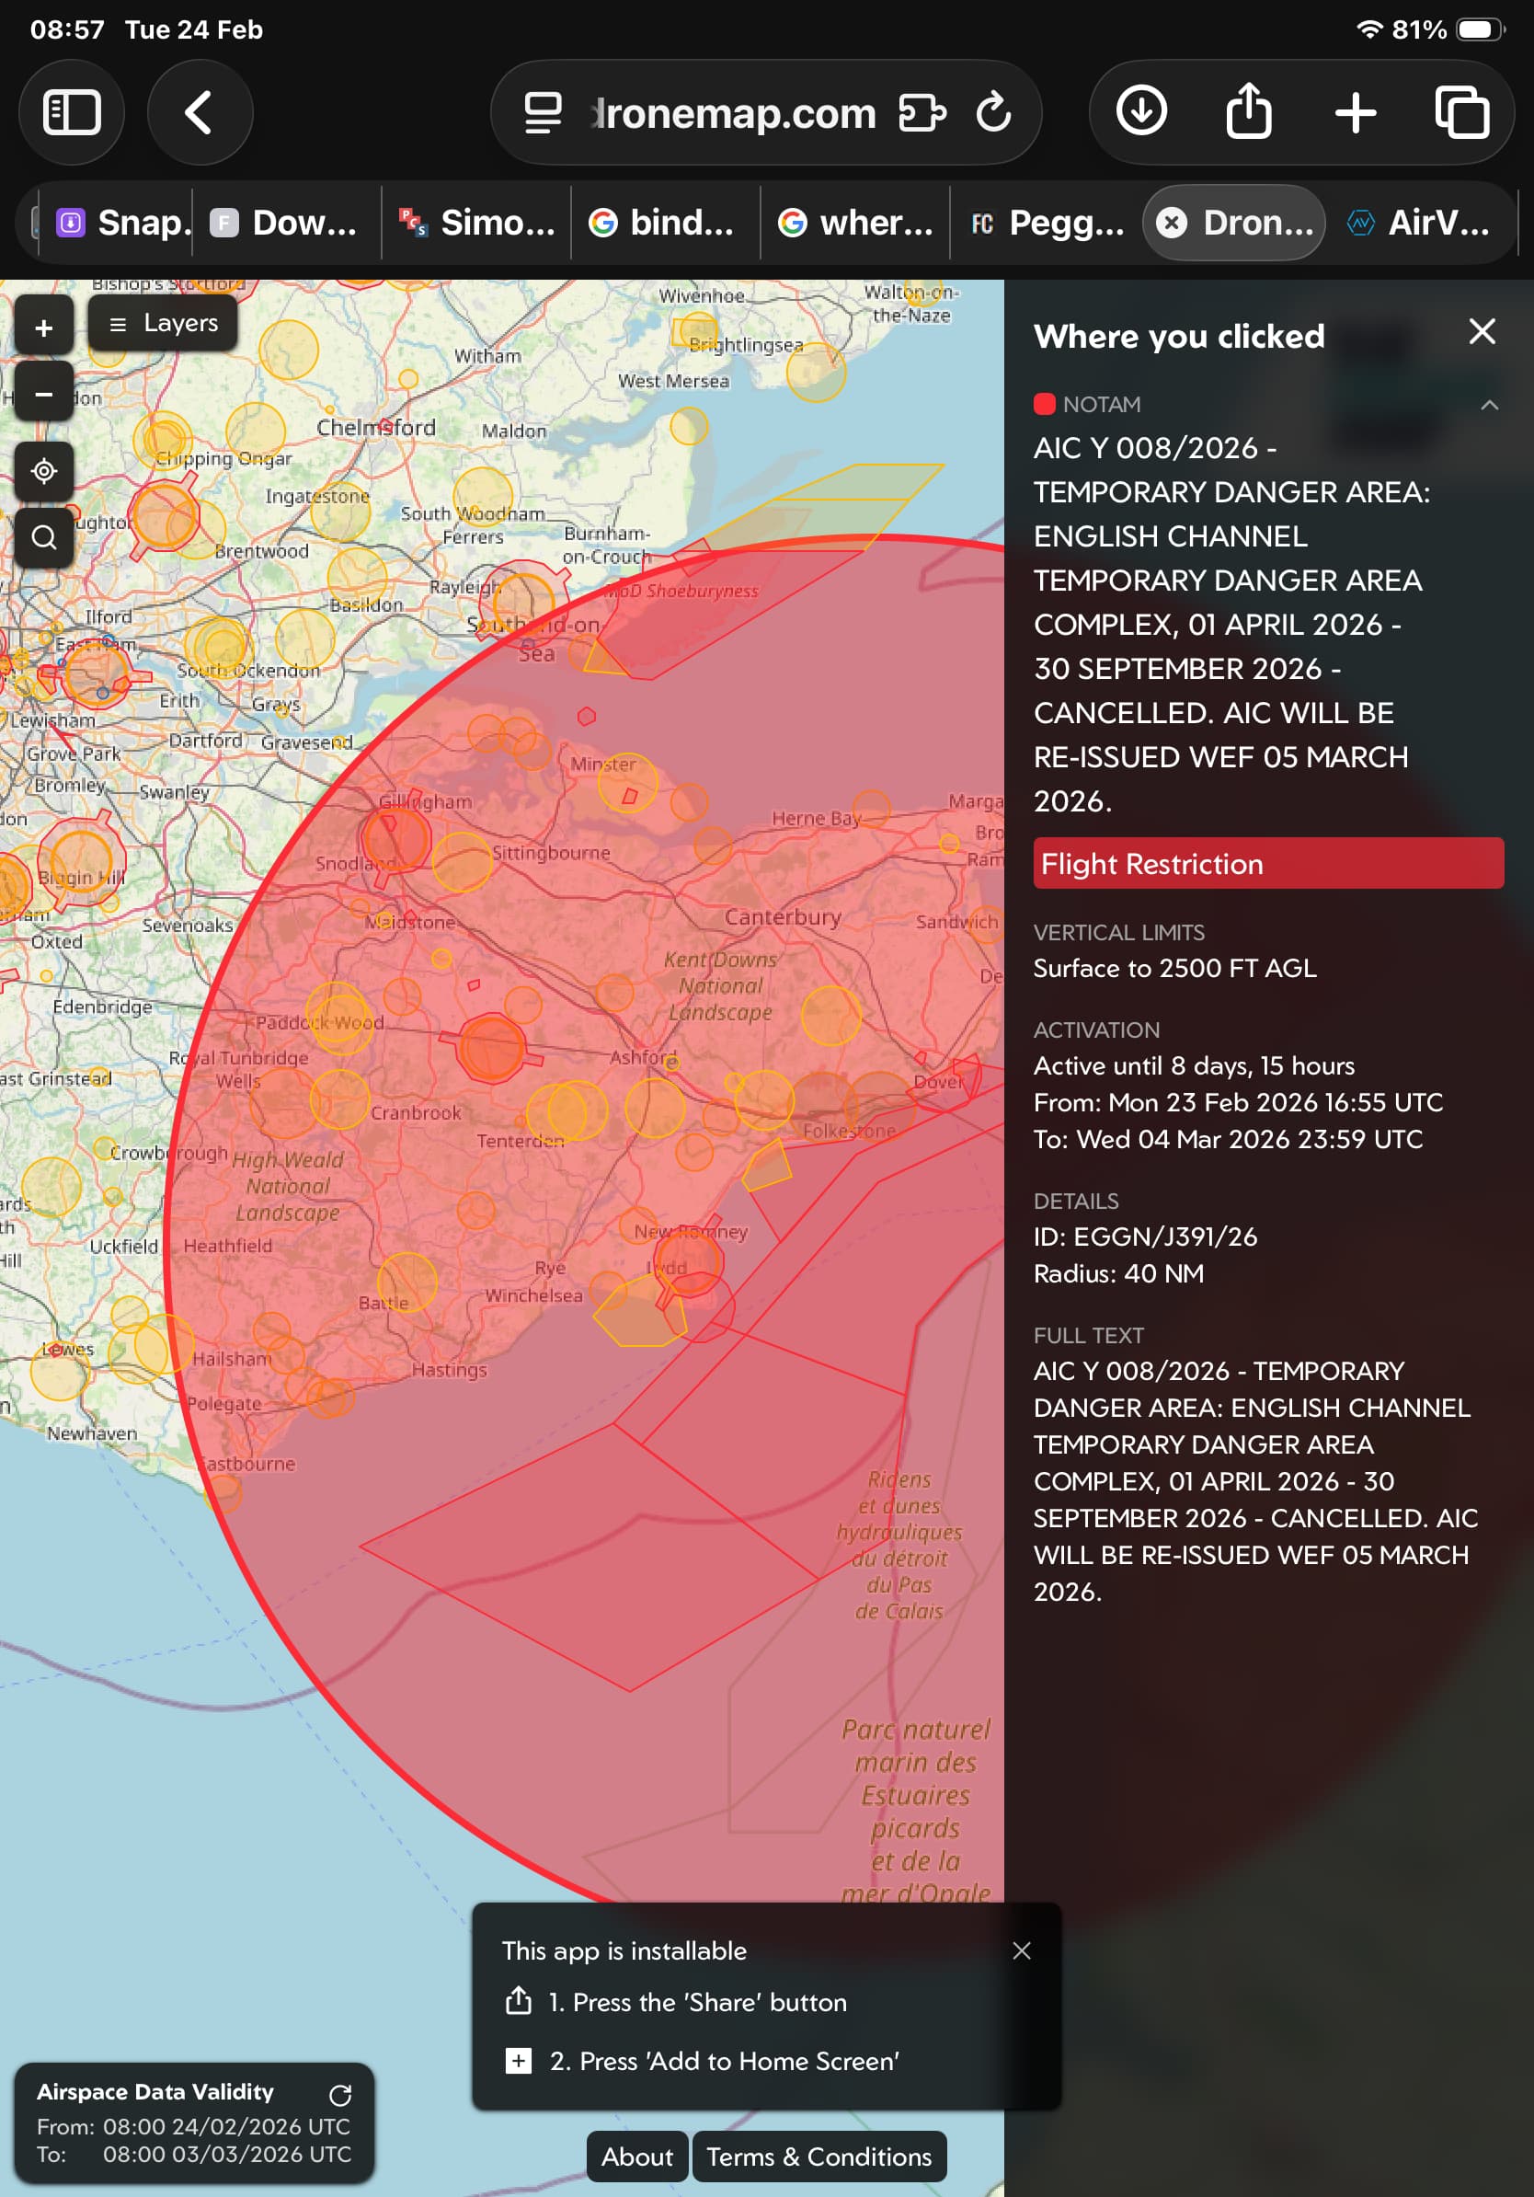Open the tab overview
This screenshot has height=2197, width=1534.
click(1461, 112)
